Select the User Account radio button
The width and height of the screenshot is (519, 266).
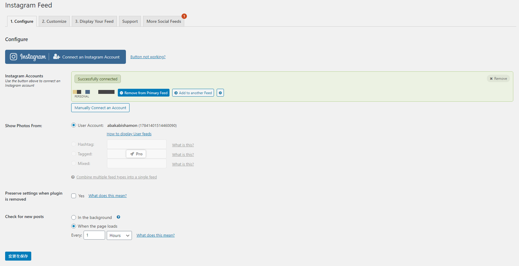pos(74,125)
